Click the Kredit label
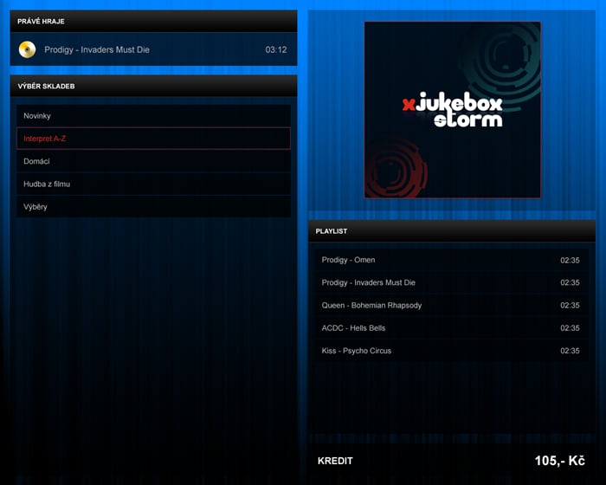The image size is (606, 485). 335,461
